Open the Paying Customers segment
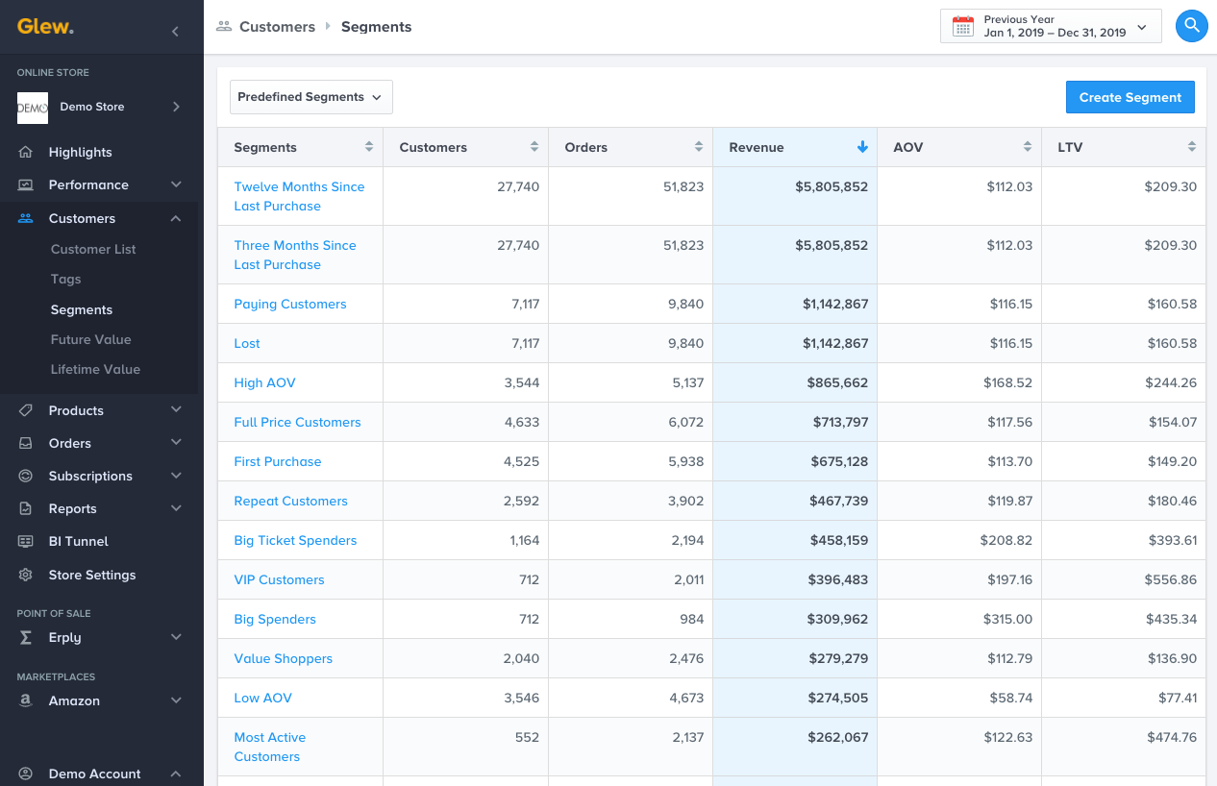 [x=290, y=304]
